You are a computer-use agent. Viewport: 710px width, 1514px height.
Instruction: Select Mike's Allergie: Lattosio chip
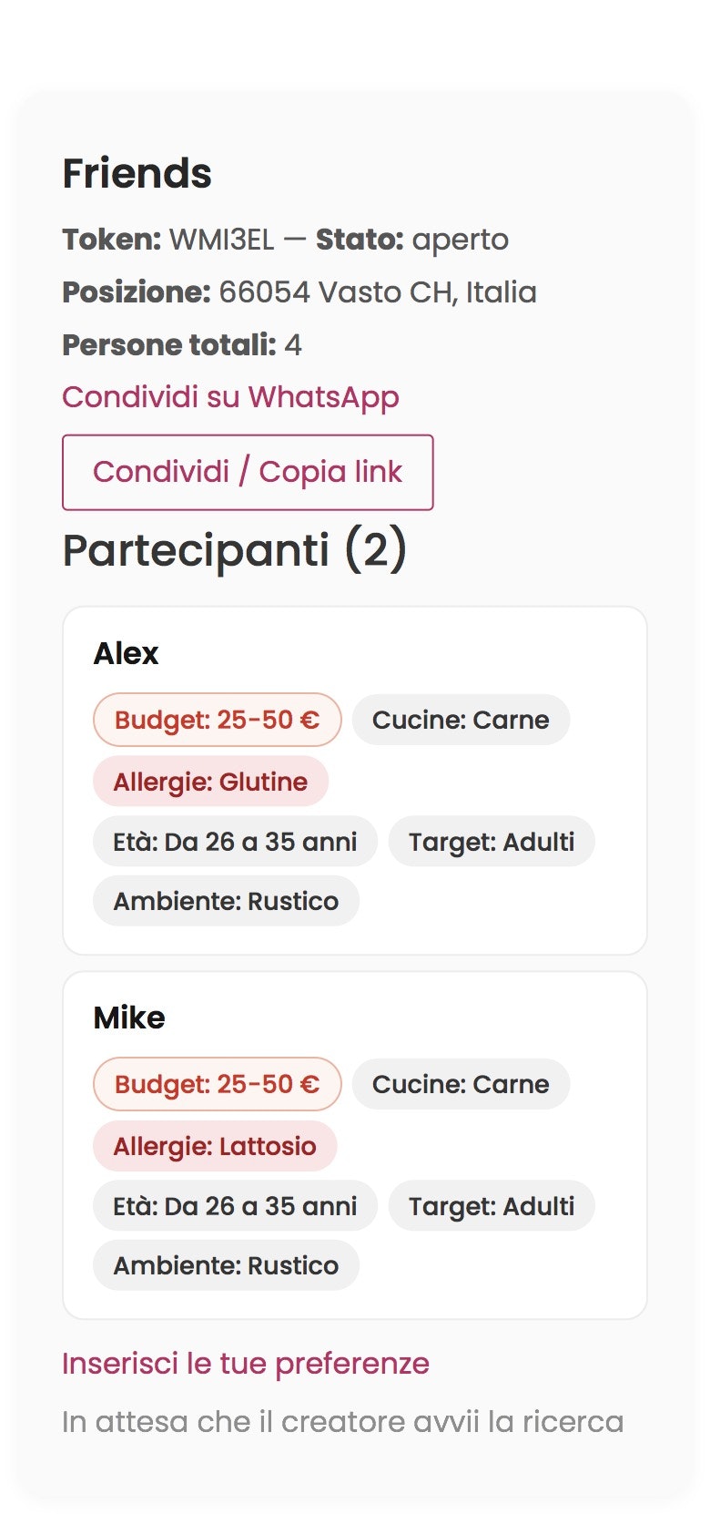tap(215, 1146)
